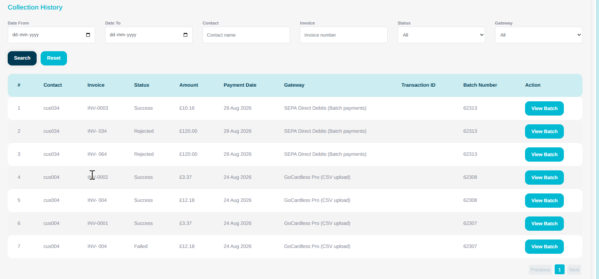Click the Status column header

pos(141,85)
